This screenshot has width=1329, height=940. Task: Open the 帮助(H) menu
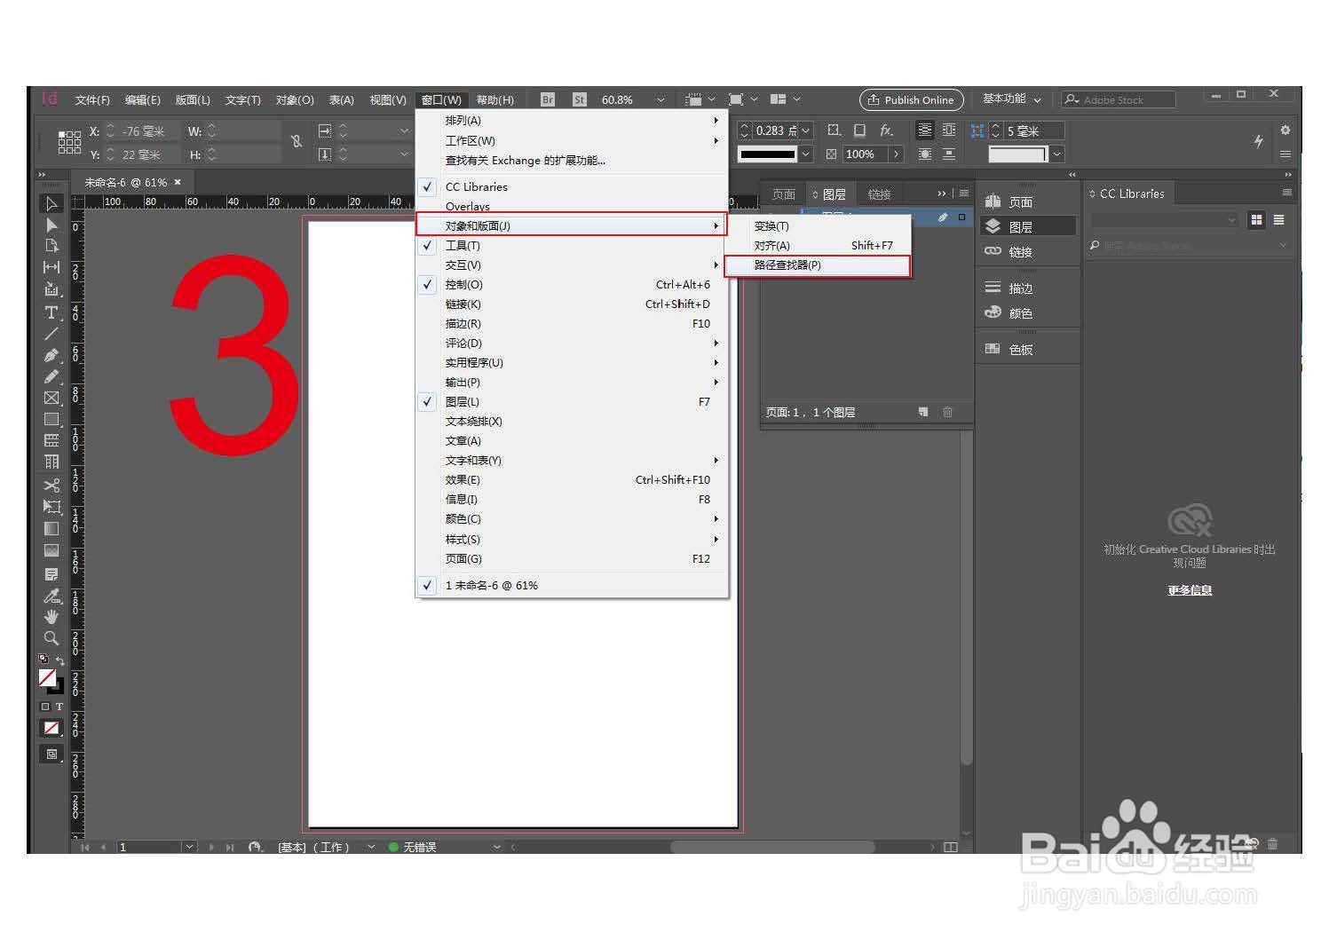(496, 99)
